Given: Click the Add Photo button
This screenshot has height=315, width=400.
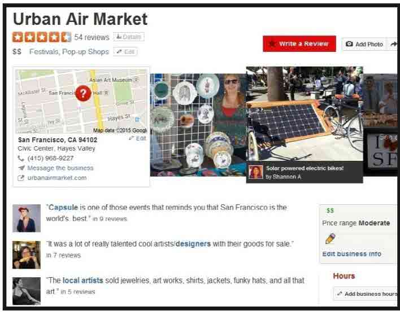Looking at the screenshot, I should tap(364, 44).
